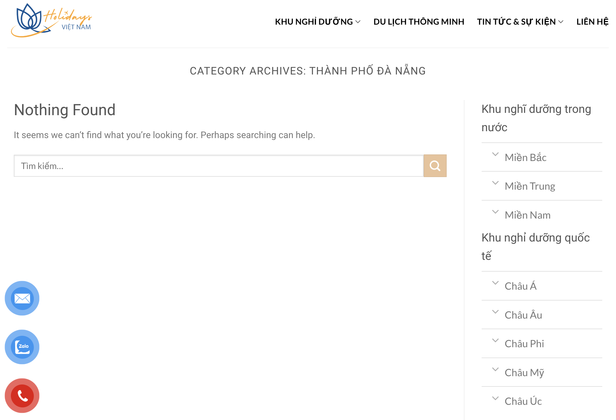The image size is (616, 420).
Task: Open the Châu Úc category link
Action: tap(523, 401)
